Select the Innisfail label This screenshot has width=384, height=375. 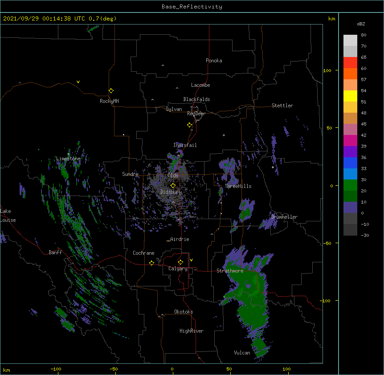coord(185,145)
